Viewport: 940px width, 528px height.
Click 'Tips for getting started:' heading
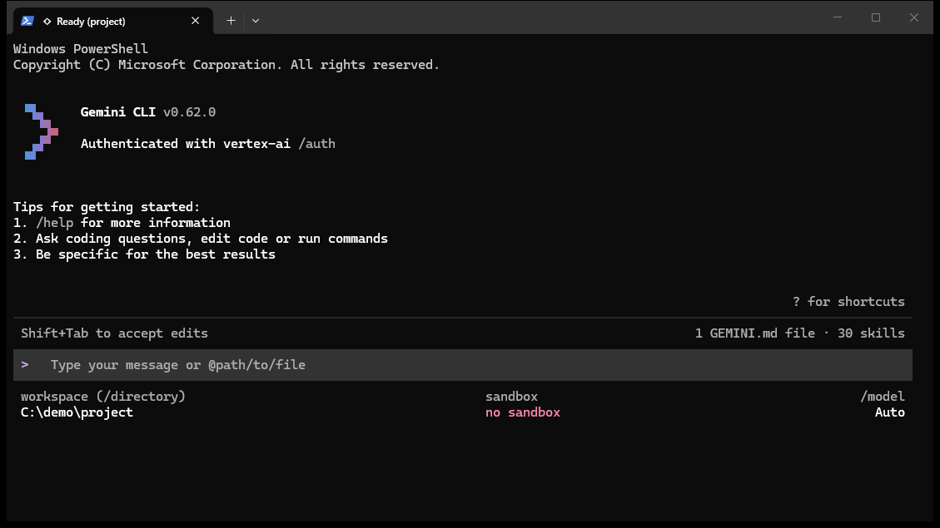[x=107, y=207]
